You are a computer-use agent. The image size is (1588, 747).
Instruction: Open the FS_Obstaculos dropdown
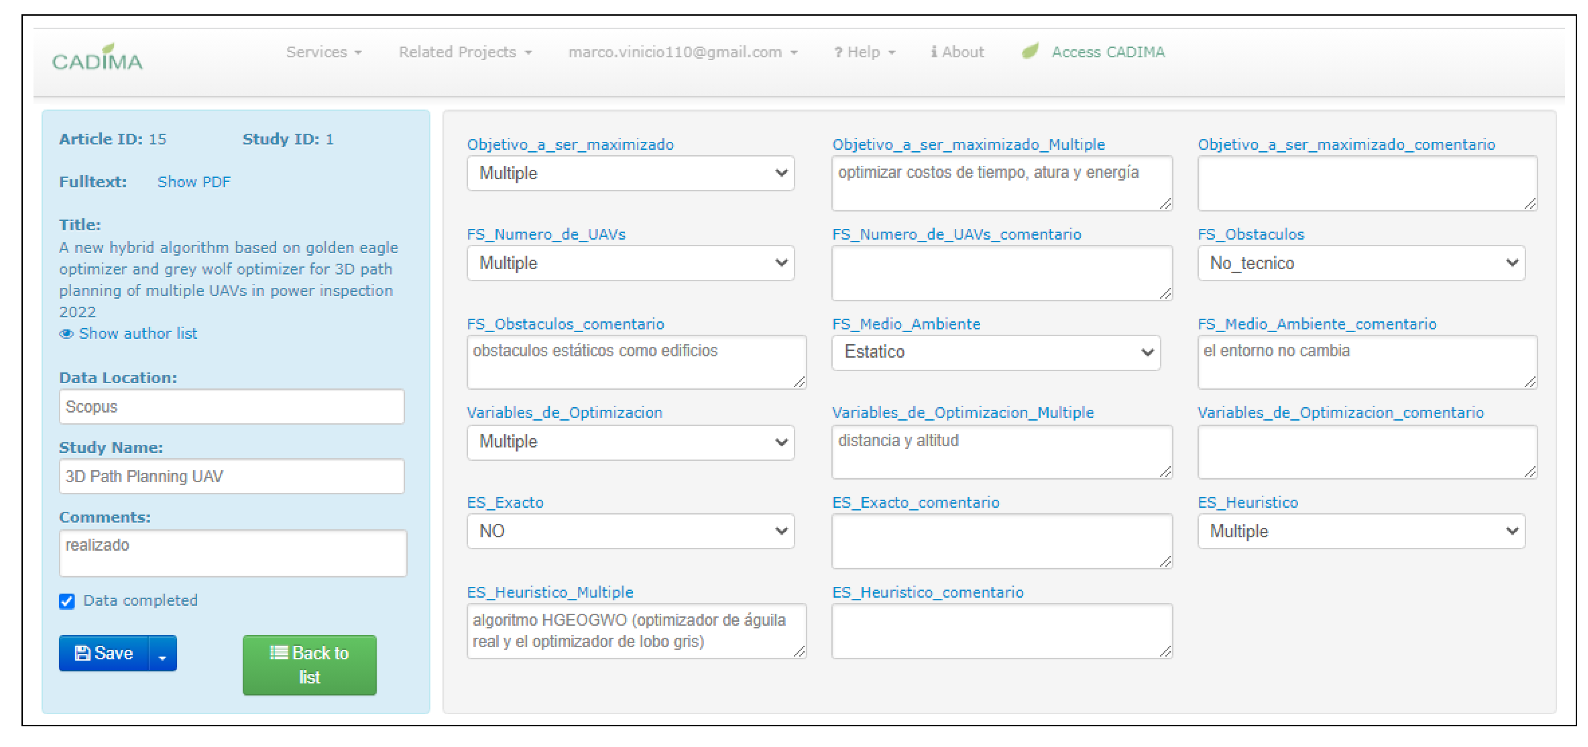1361,263
